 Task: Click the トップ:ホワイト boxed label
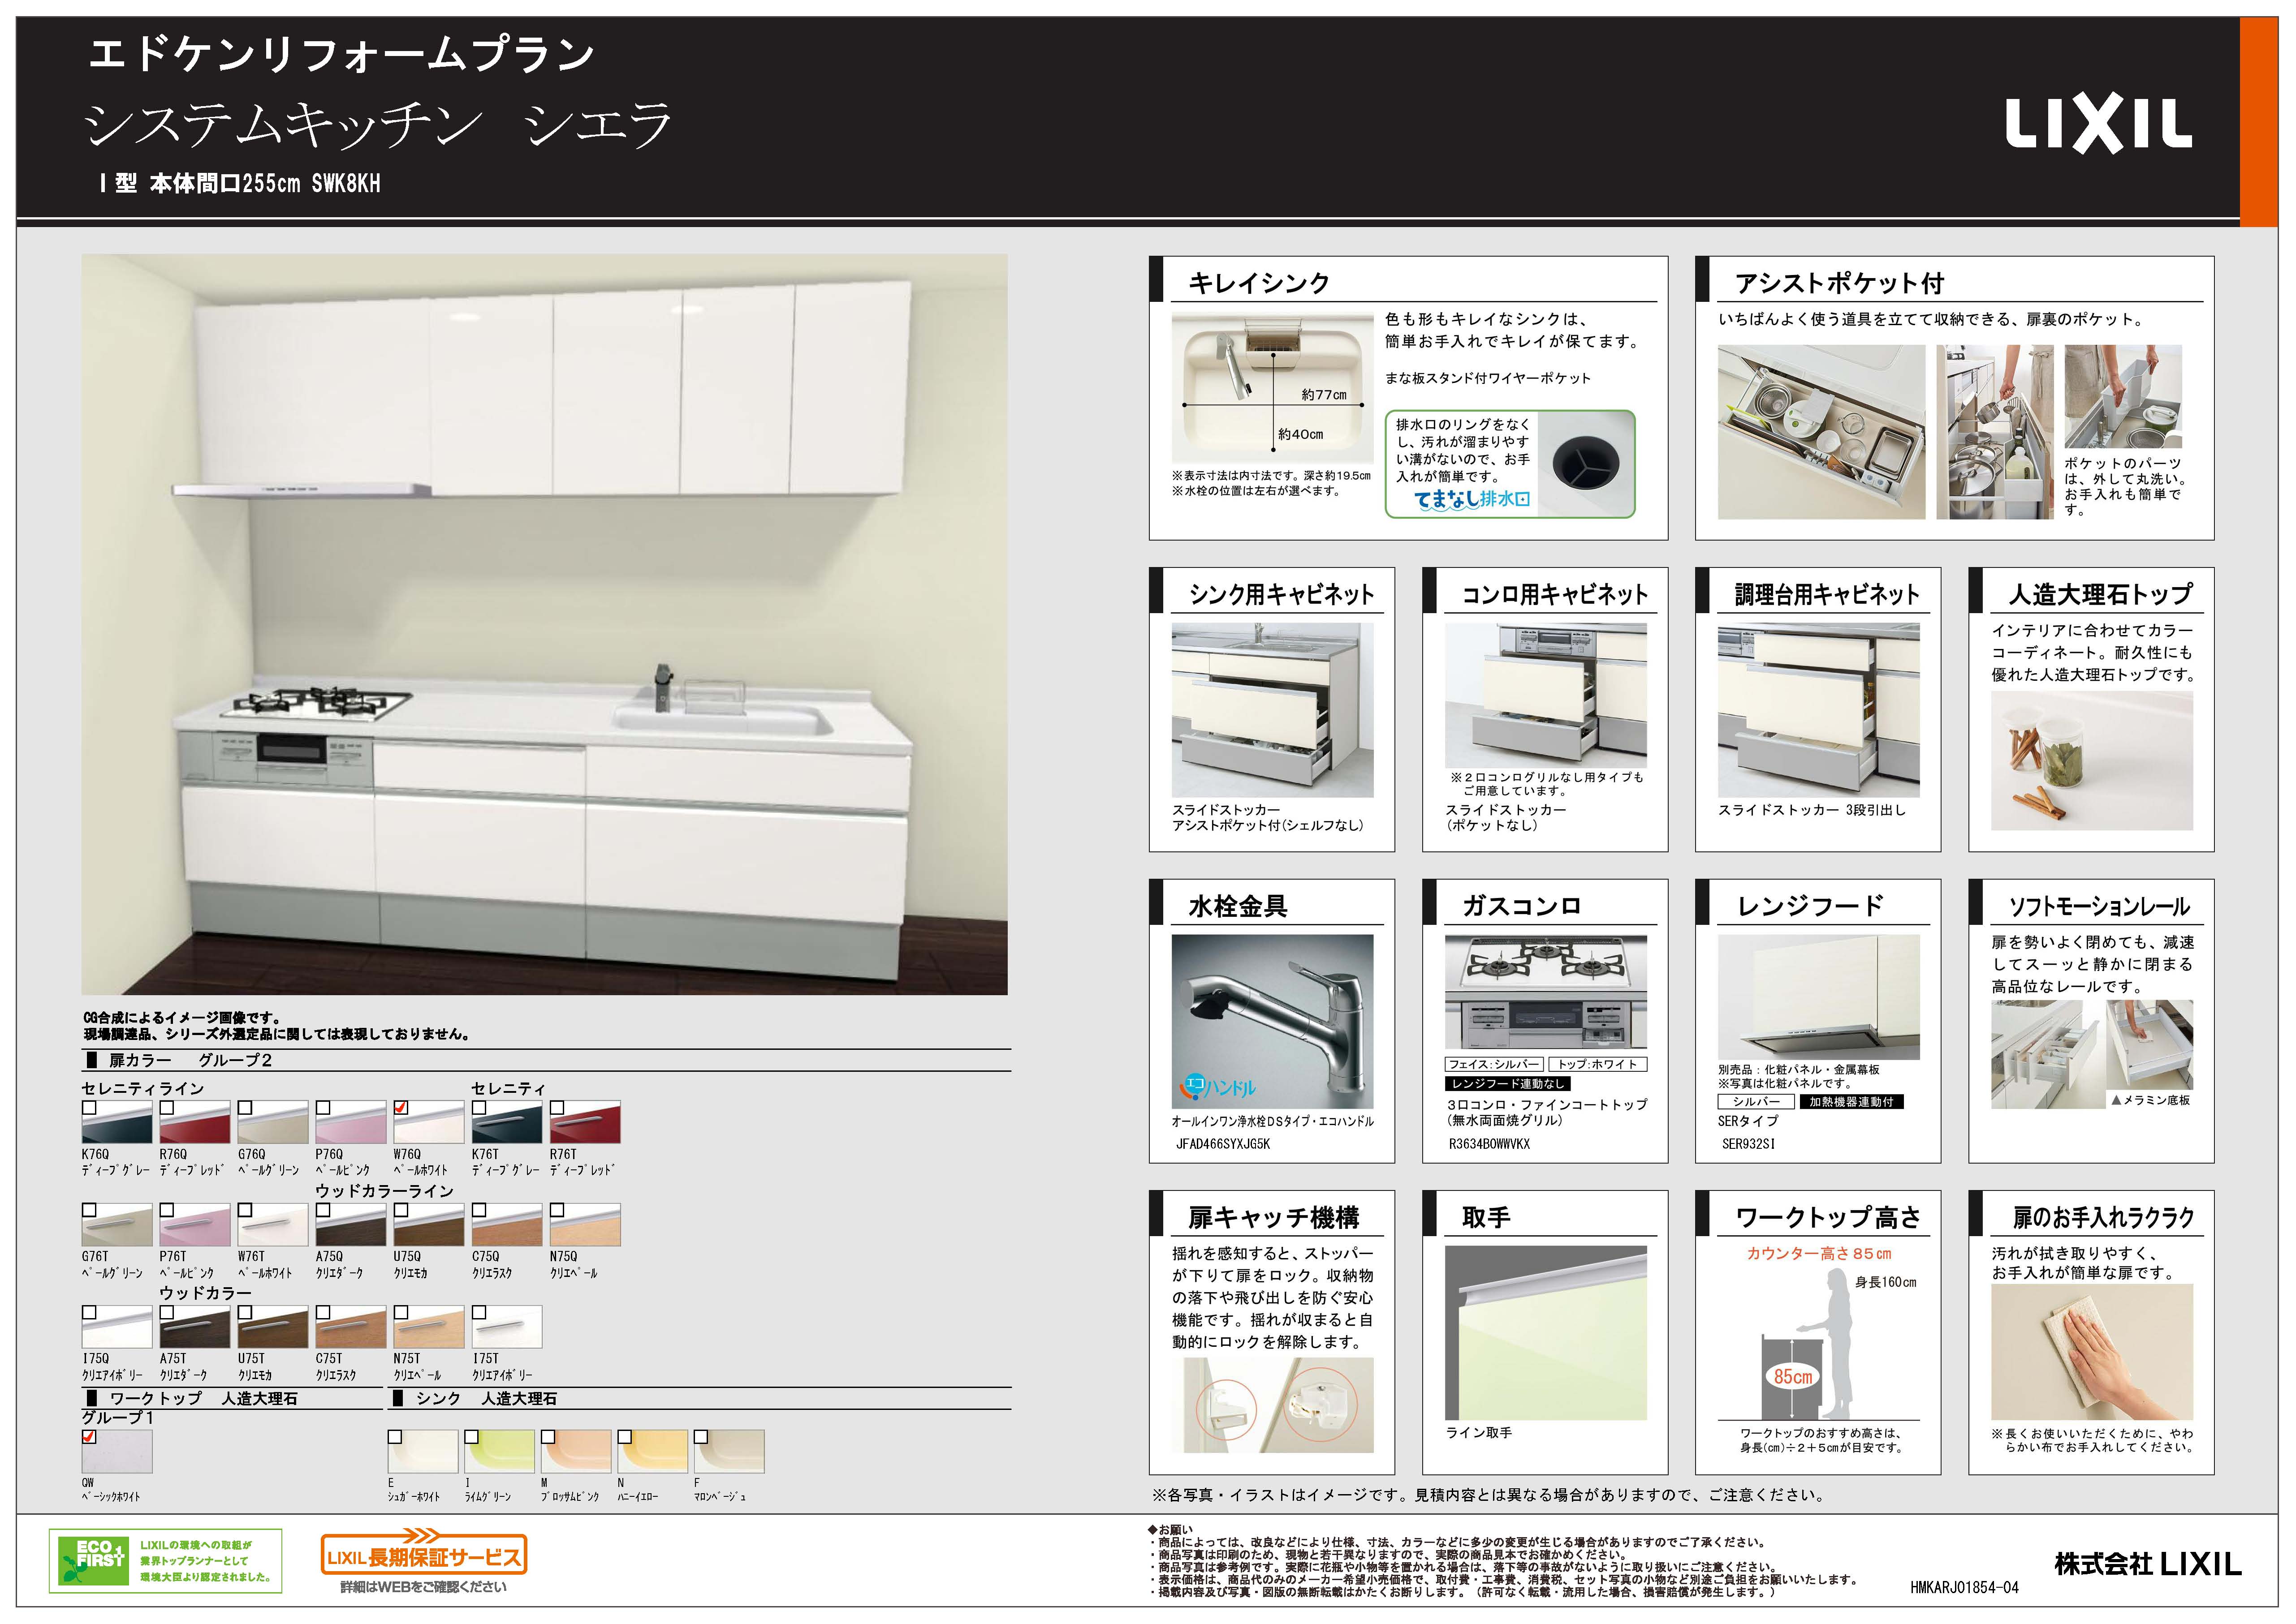tap(1598, 1065)
